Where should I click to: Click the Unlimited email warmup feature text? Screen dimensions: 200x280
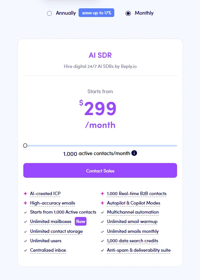[132, 222]
